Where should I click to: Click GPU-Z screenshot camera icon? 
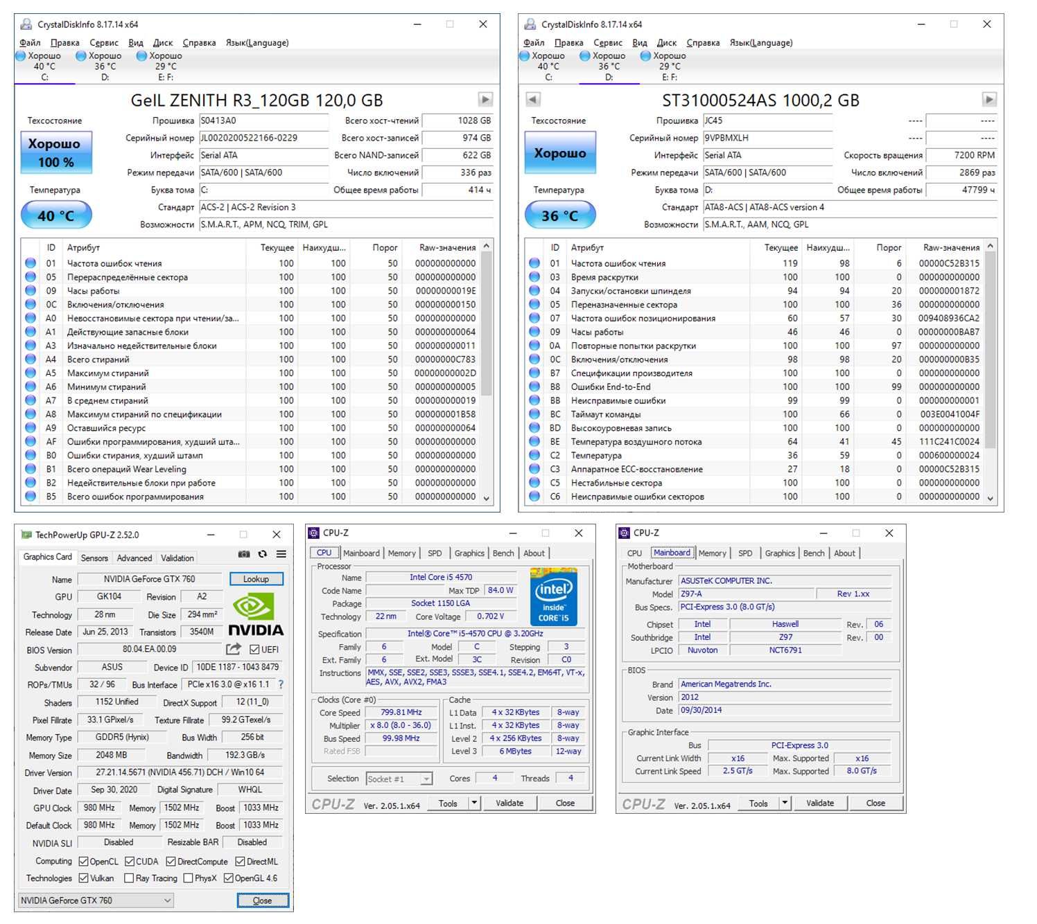tap(244, 554)
